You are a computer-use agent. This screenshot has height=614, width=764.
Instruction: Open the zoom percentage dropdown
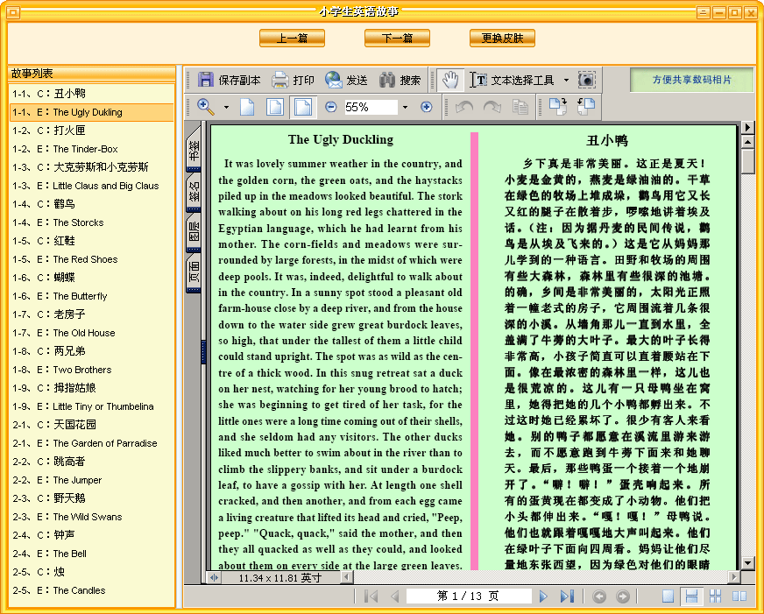pos(405,107)
